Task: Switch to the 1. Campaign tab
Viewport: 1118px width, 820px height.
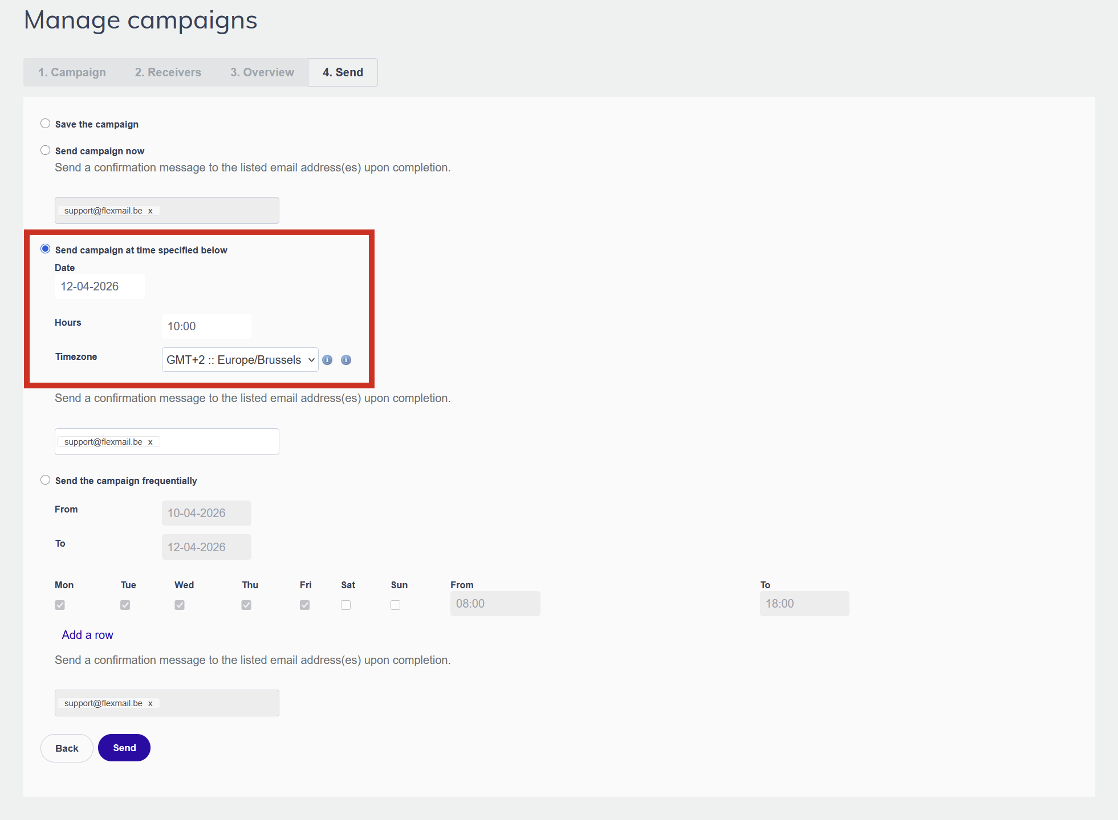Action: pos(72,72)
